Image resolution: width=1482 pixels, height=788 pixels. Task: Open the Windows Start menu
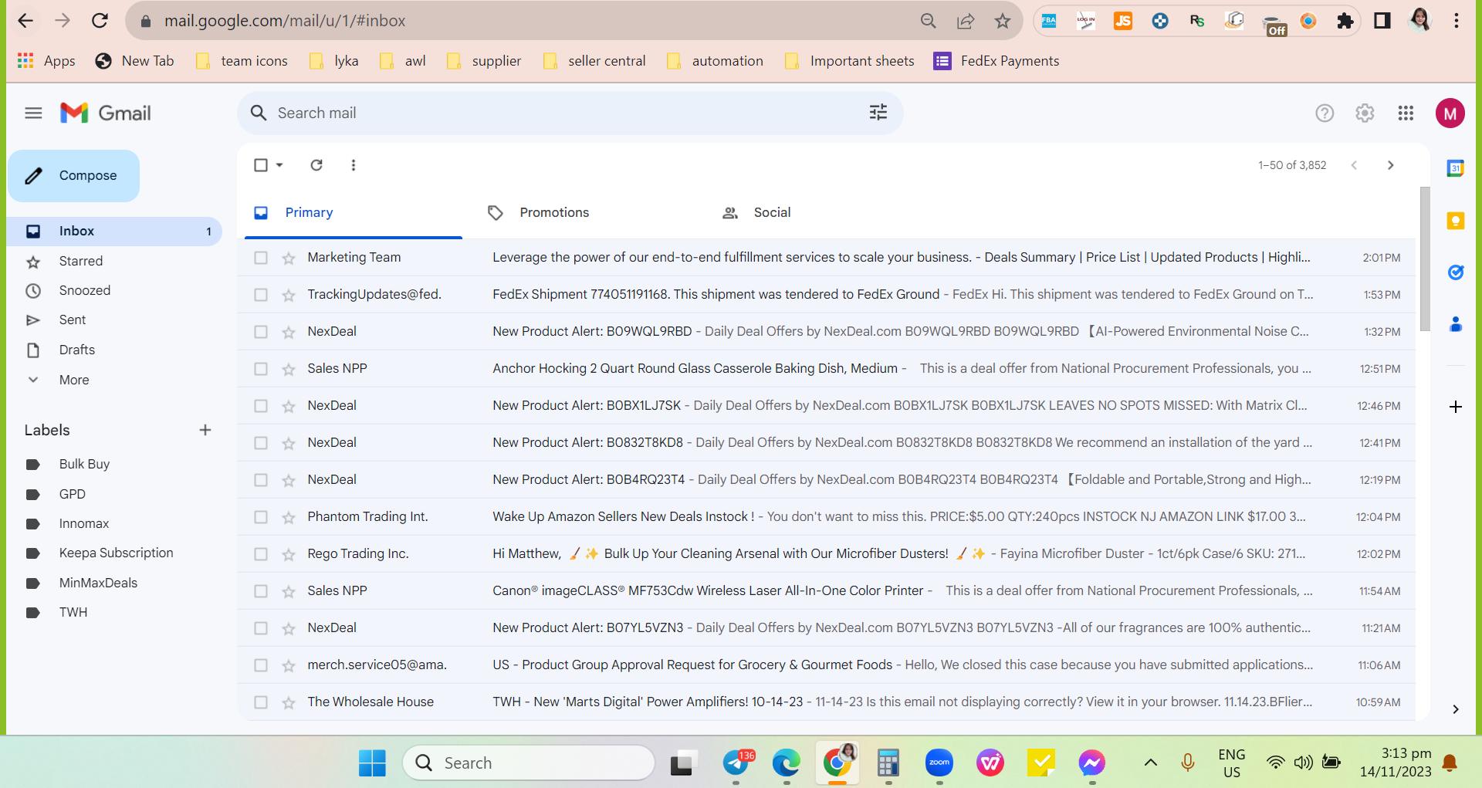(372, 763)
